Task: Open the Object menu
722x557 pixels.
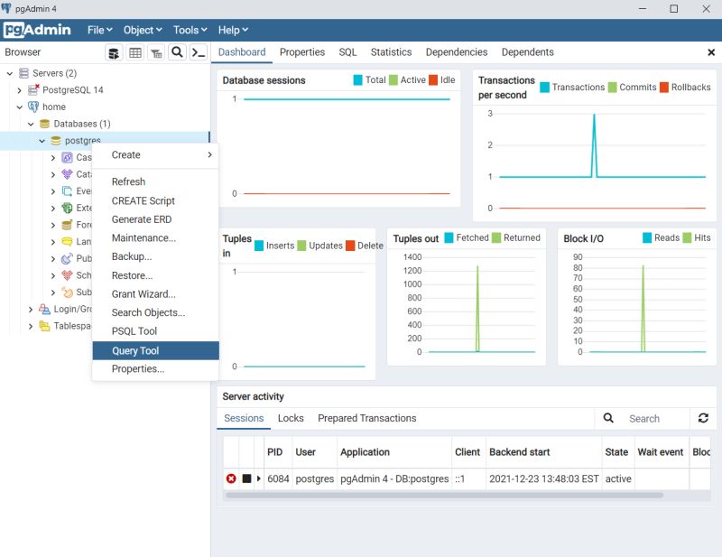Action: point(143,30)
